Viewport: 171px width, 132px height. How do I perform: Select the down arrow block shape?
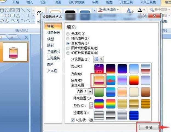click(x=7, y=21)
